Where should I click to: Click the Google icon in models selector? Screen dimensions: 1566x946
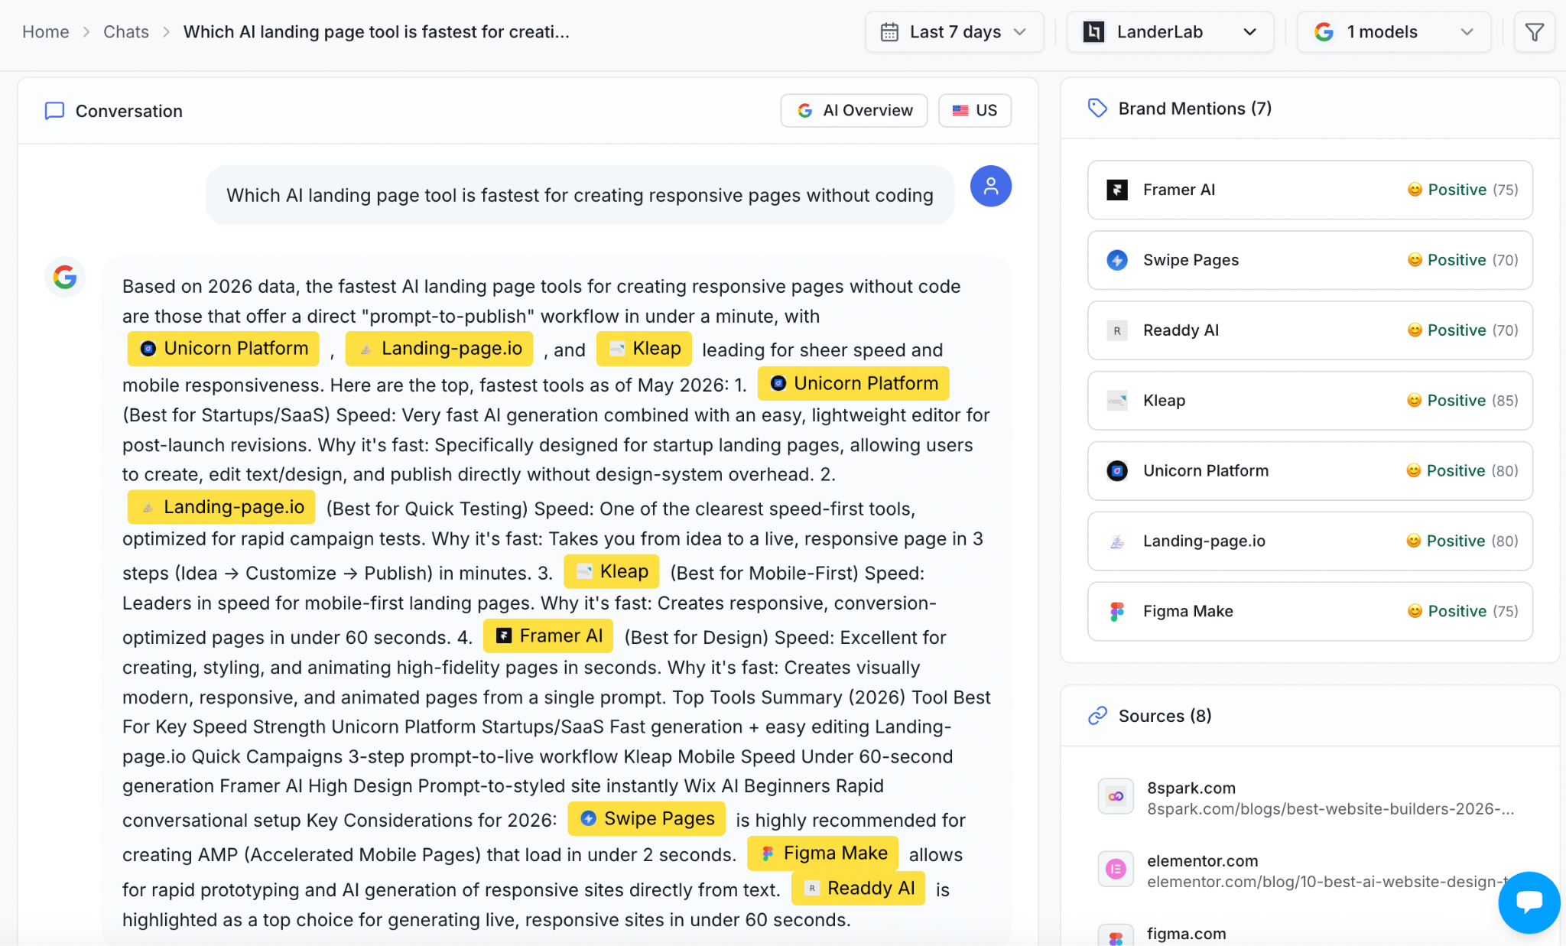pos(1324,32)
